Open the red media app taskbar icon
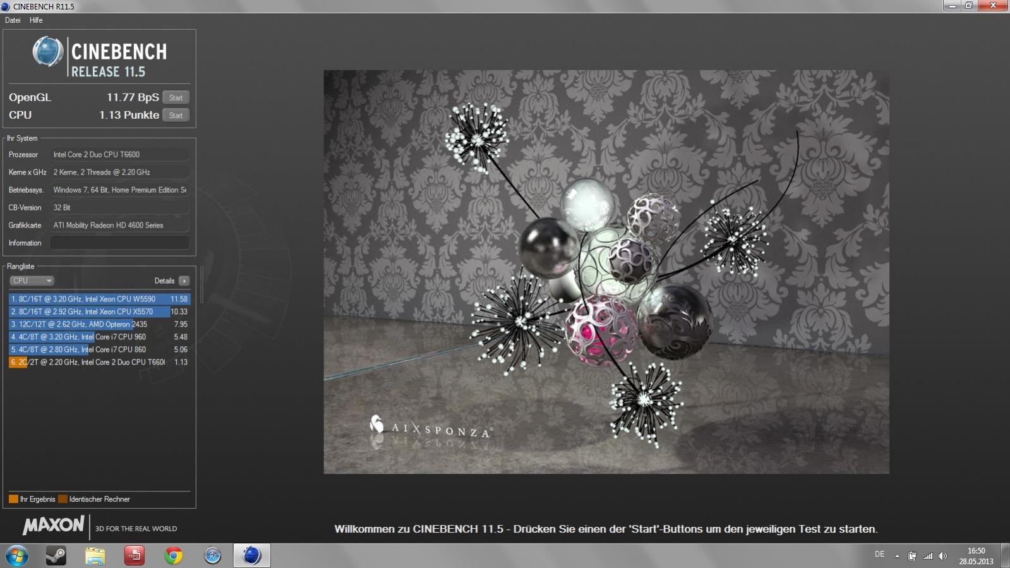The height and width of the screenshot is (568, 1010). click(134, 556)
